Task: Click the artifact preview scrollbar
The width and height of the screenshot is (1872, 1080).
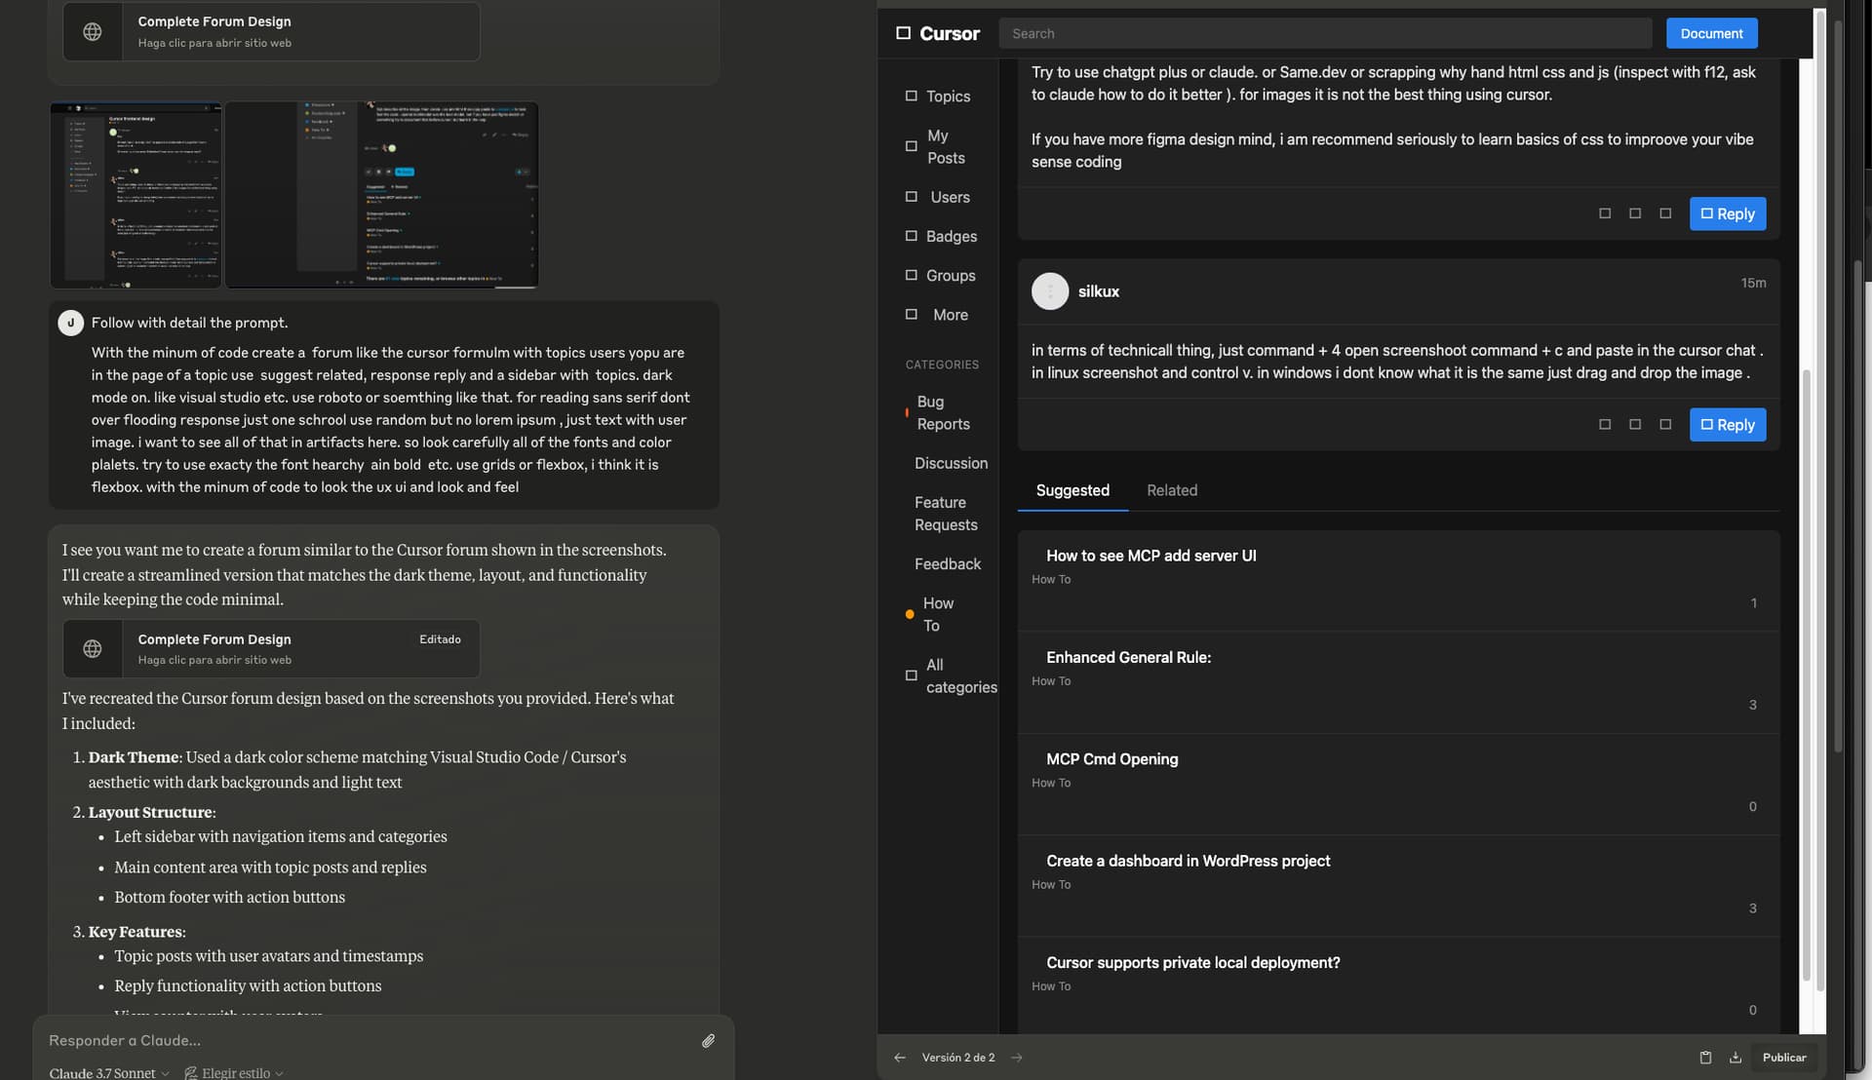Action: (x=1806, y=673)
